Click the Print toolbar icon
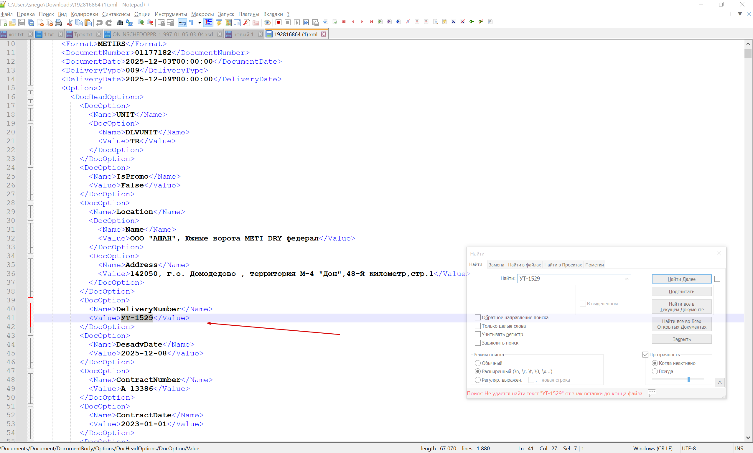Viewport: 753px width, 453px height. (x=58, y=23)
